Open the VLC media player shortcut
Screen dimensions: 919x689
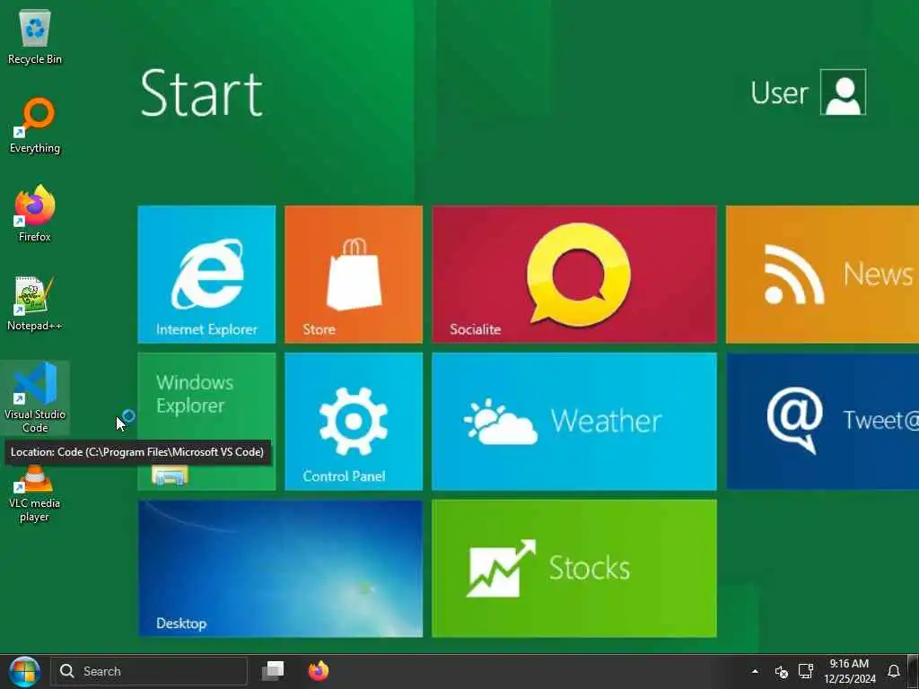[35, 494]
